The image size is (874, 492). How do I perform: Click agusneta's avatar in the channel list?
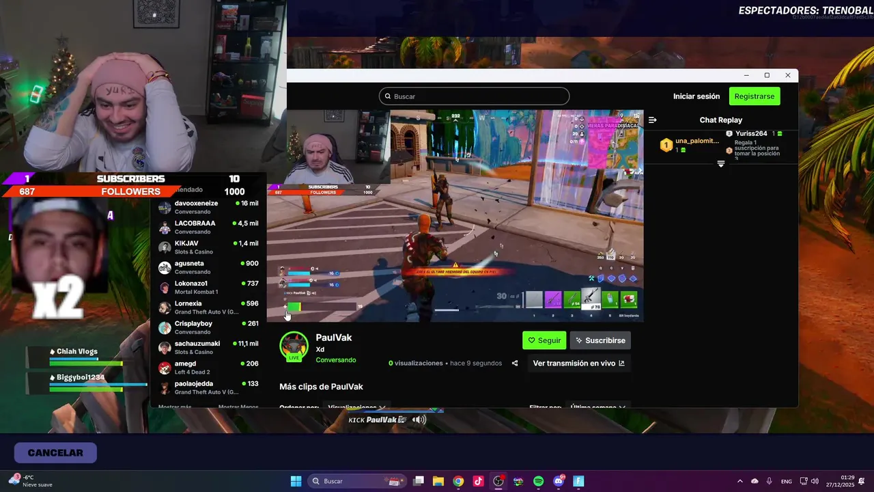coord(165,267)
